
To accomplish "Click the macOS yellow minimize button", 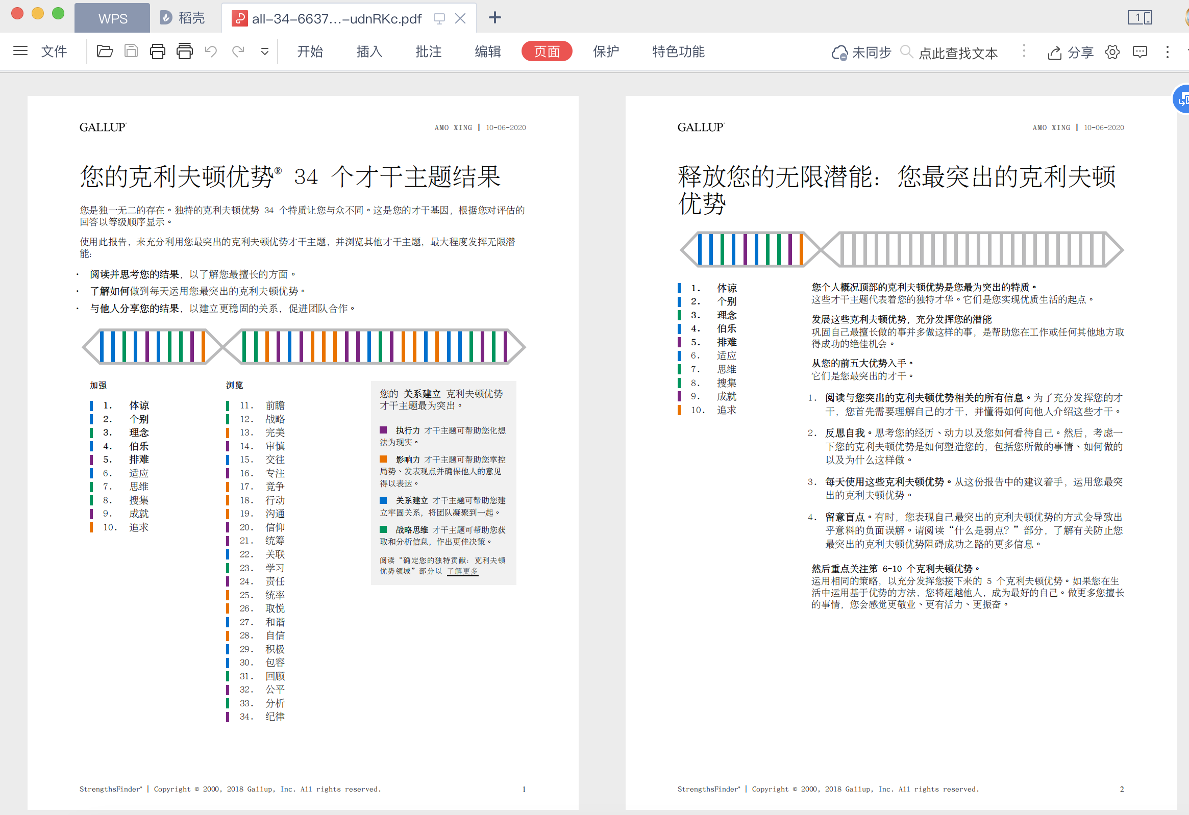I will [x=38, y=14].
